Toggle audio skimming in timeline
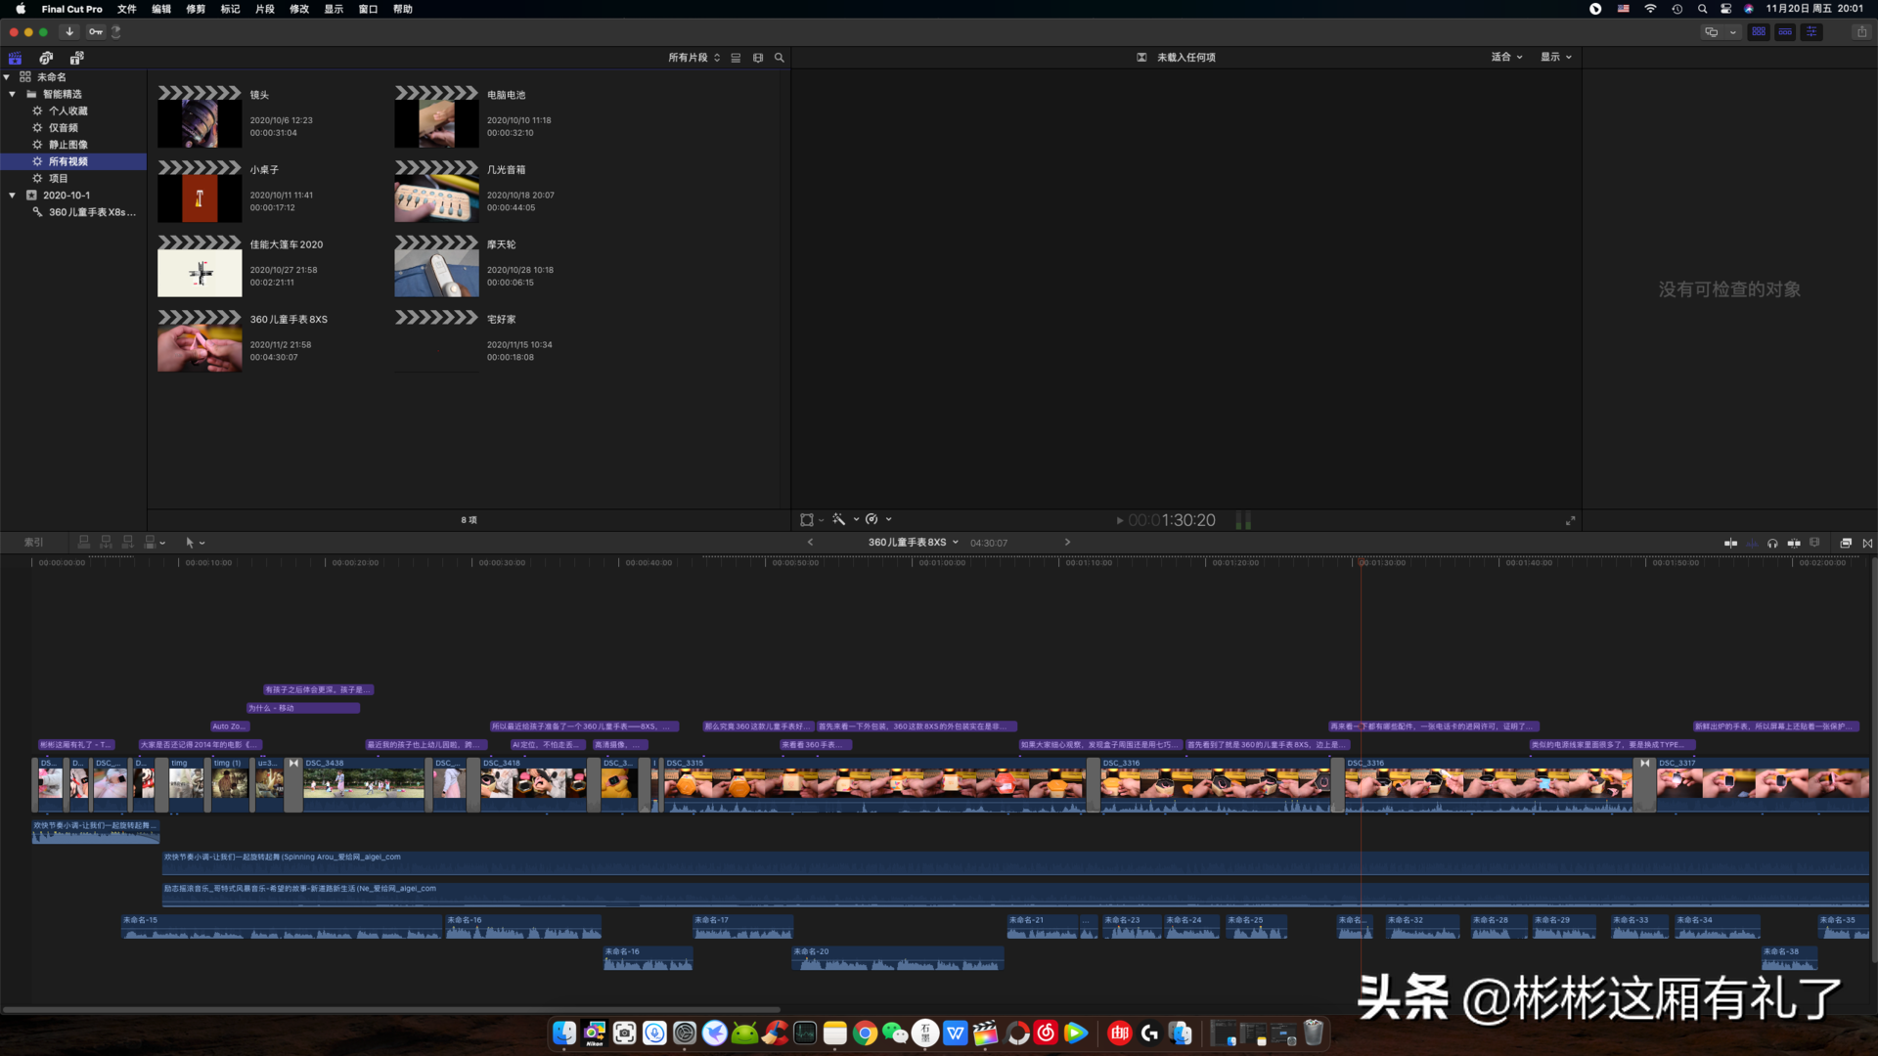 (1752, 543)
